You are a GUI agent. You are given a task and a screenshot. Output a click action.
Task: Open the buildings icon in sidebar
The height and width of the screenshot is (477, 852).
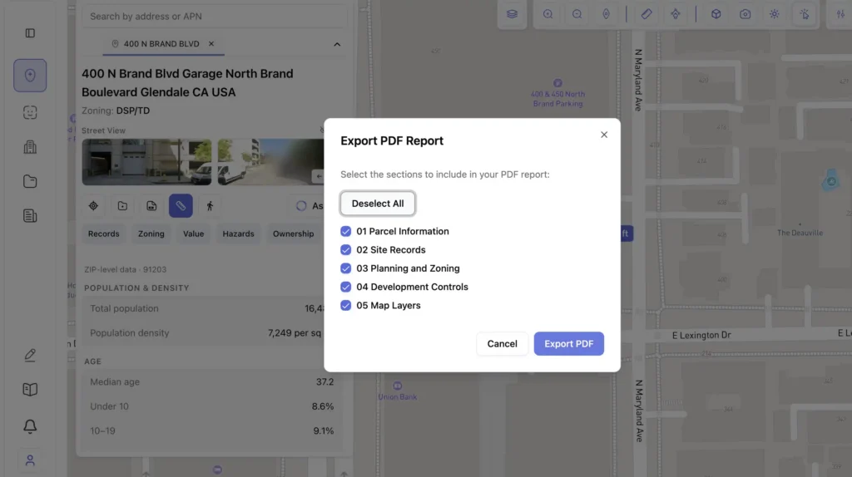[x=30, y=147]
